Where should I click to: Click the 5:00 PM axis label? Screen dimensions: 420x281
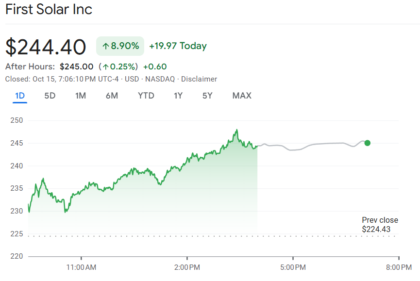(293, 267)
